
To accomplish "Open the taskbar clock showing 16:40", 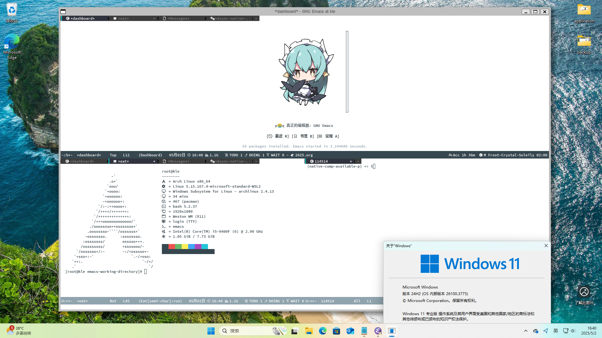I will click(589, 331).
